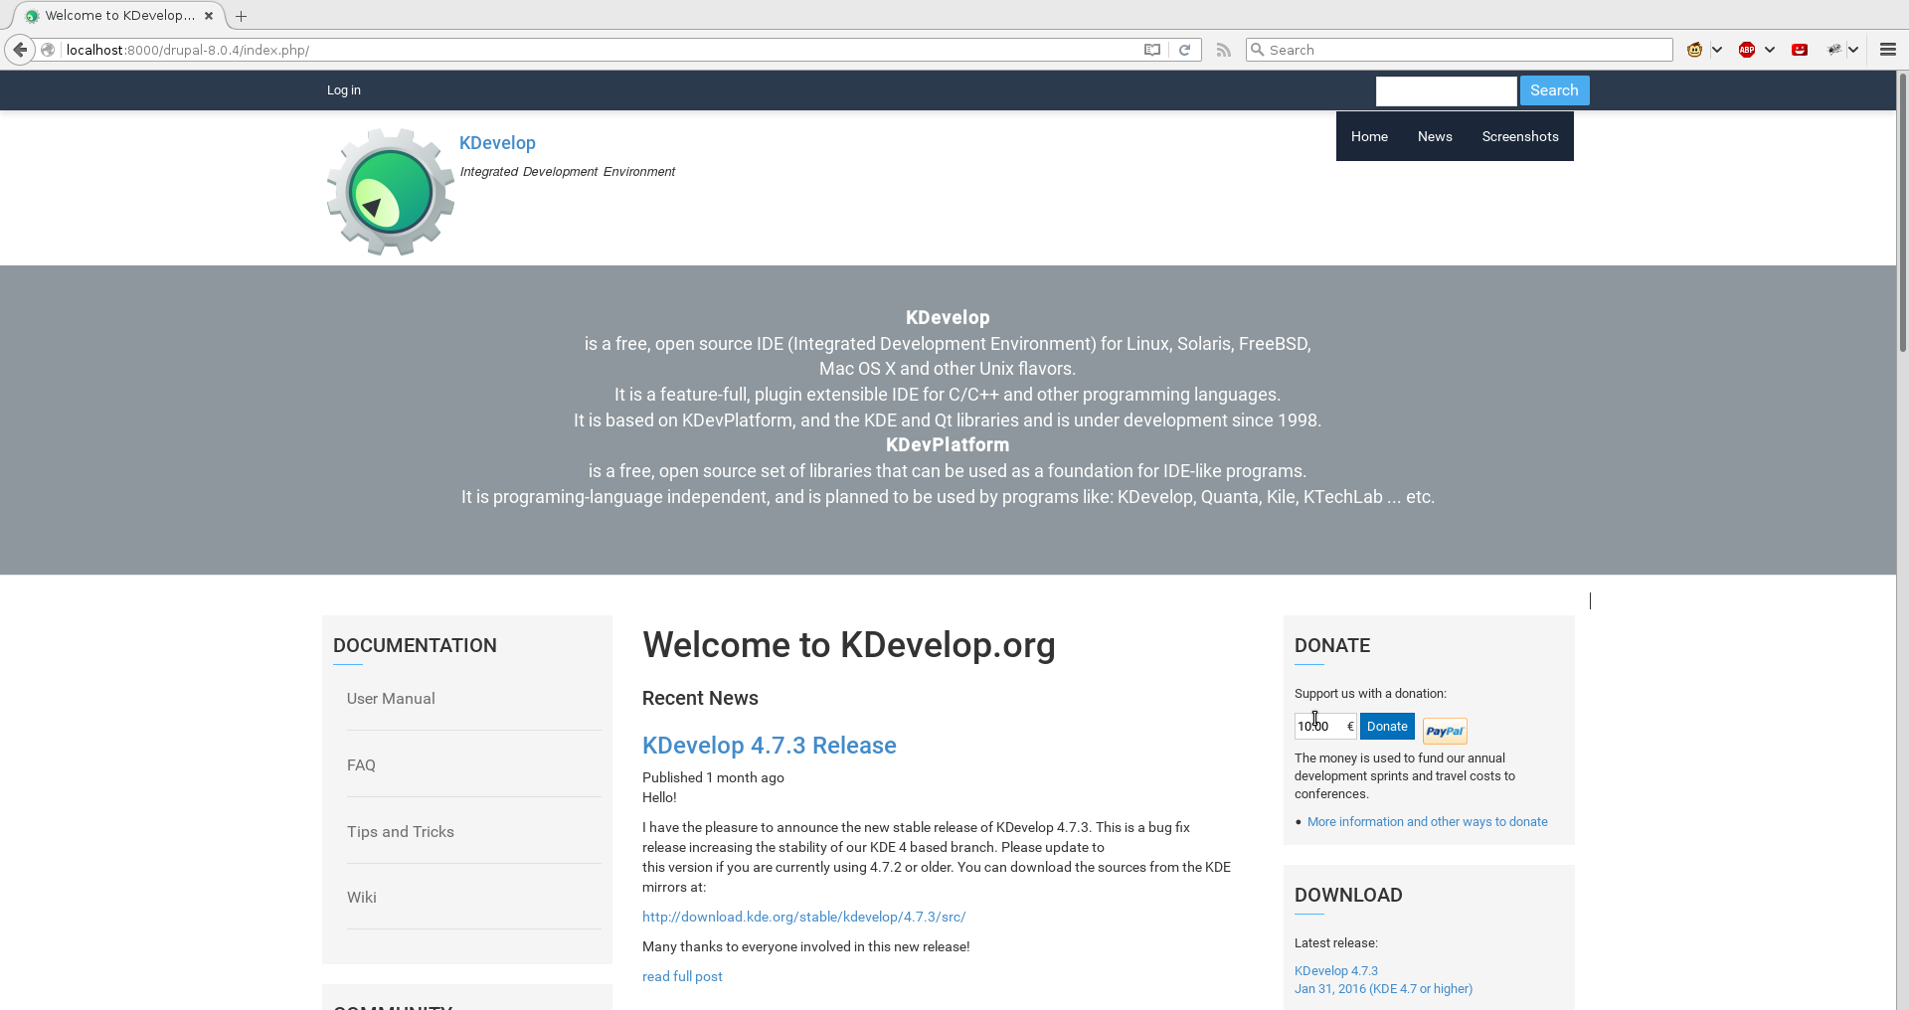1909x1010 pixels.
Task: Click the Jan 31, 2016 release link
Action: coord(1383,989)
